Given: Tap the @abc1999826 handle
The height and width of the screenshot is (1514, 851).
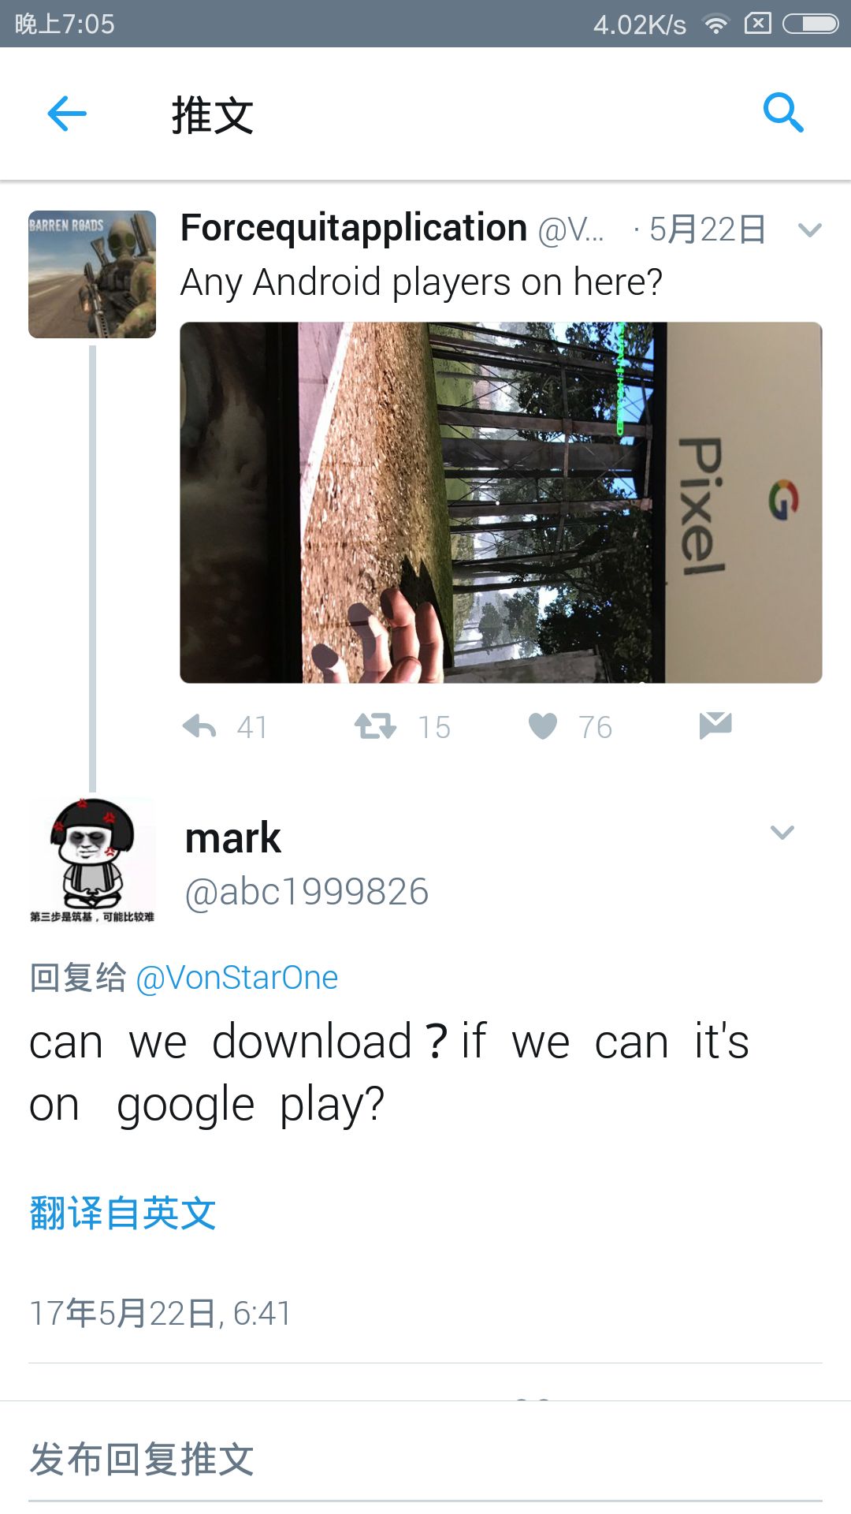Looking at the screenshot, I should [x=307, y=893].
